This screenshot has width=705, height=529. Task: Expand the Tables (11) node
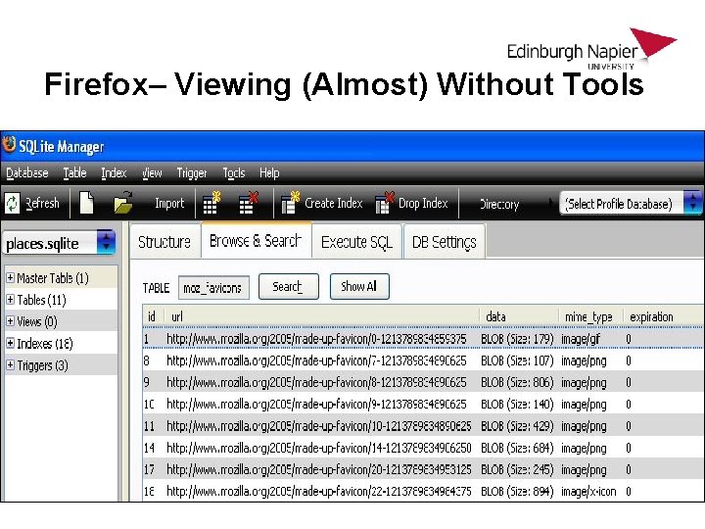(10, 299)
